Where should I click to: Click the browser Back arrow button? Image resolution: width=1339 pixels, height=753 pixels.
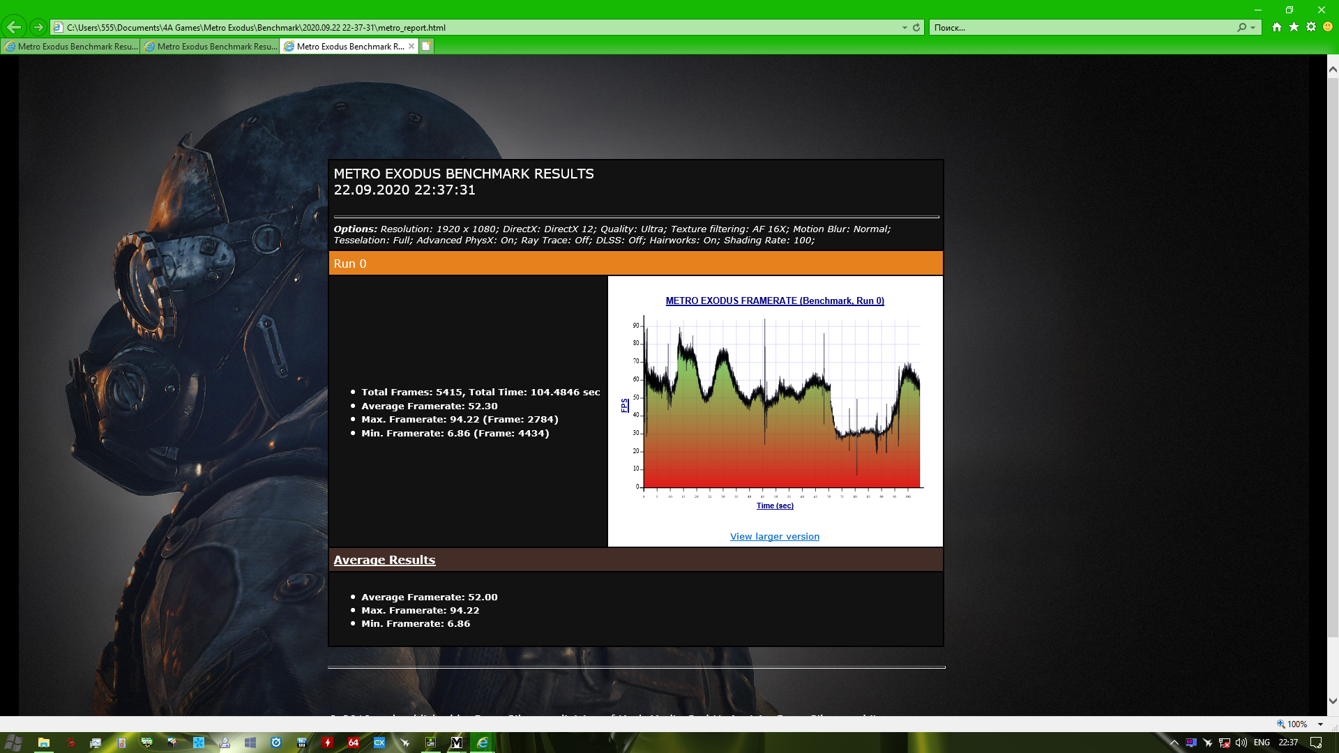click(14, 27)
